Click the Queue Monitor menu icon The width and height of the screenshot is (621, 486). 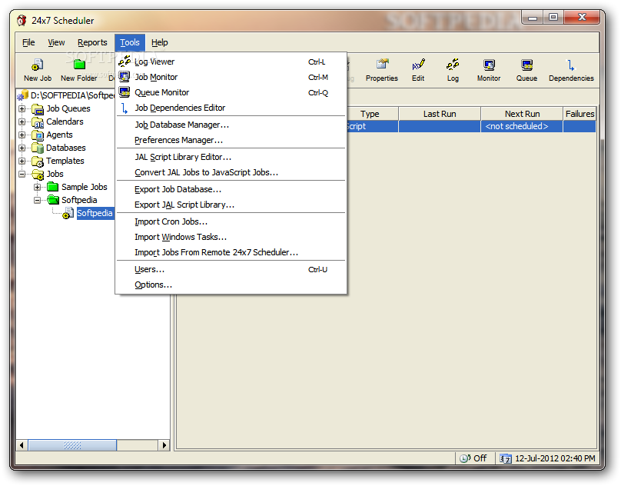click(x=125, y=92)
